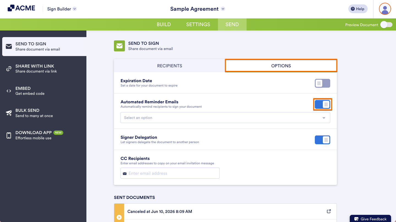Image resolution: width=396 pixels, height=222 pixels.
Task: Open the user profile avatar
Action: [x=385, y=9]
